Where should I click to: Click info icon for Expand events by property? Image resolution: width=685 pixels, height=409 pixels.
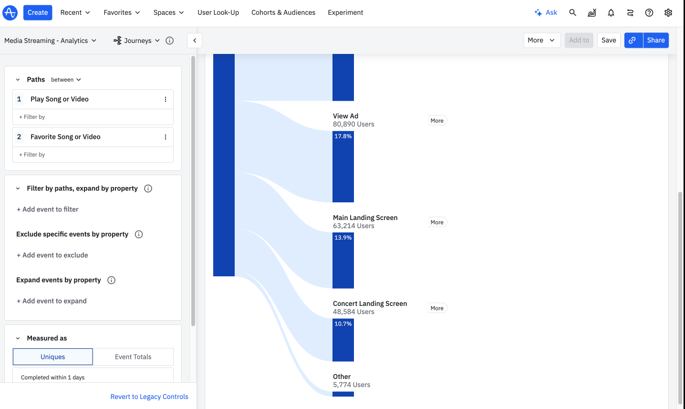coord(111,280)
